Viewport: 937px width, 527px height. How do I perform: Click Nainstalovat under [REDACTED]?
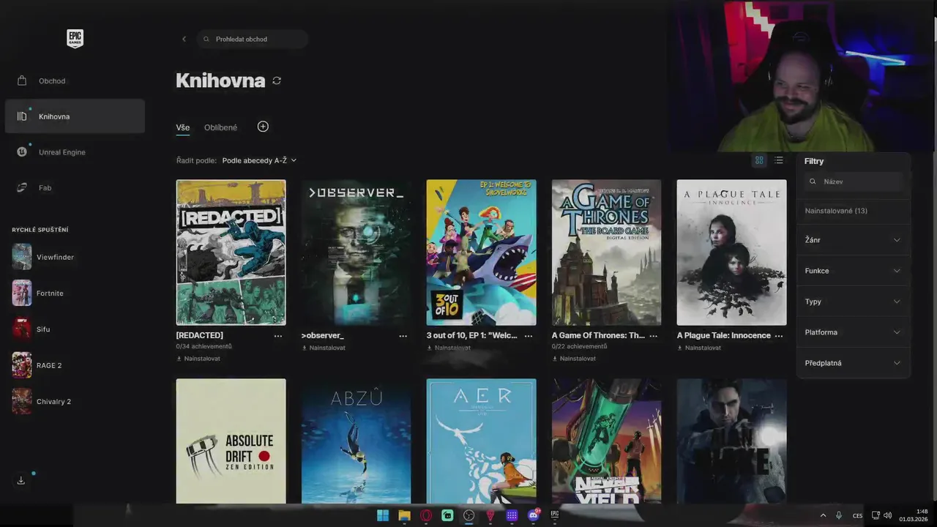198,359
